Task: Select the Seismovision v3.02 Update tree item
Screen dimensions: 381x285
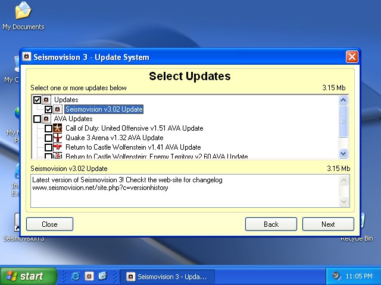Action: click(104, 109)
